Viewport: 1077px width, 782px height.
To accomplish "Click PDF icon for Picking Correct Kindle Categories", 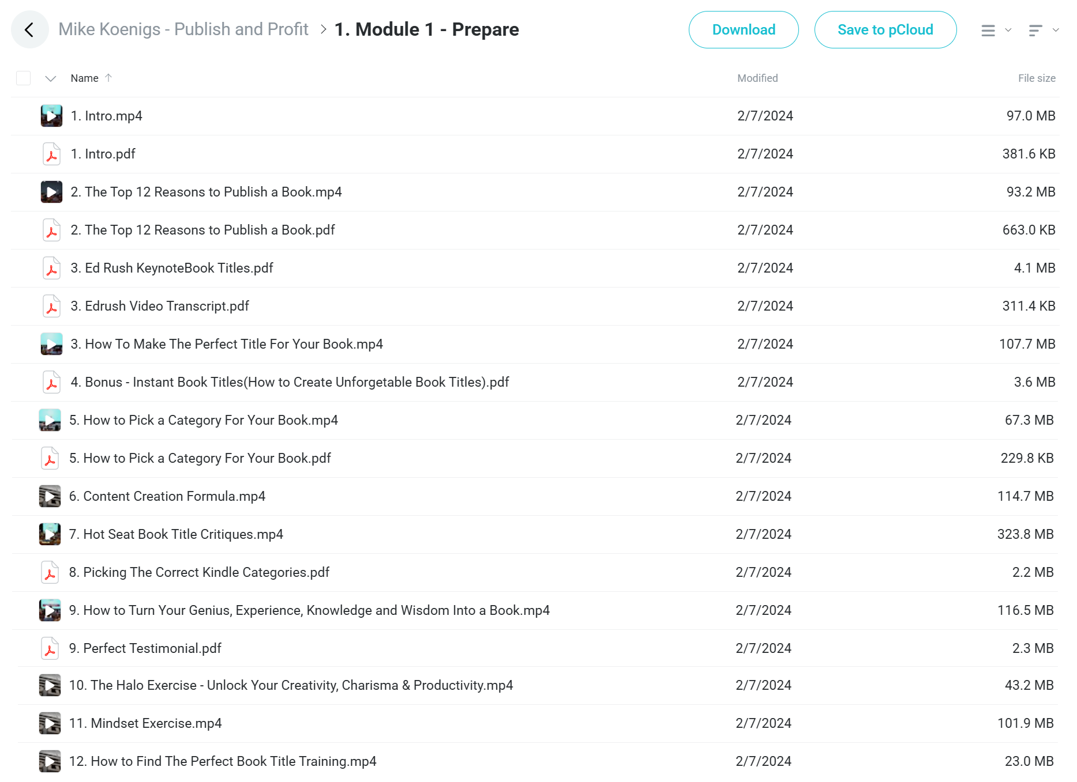I will pos(50,572).
